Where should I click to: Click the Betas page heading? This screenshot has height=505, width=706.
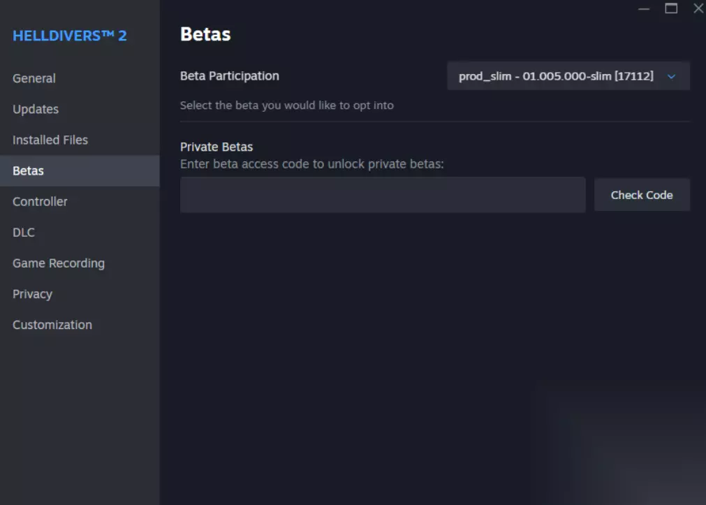coord(205,34)
